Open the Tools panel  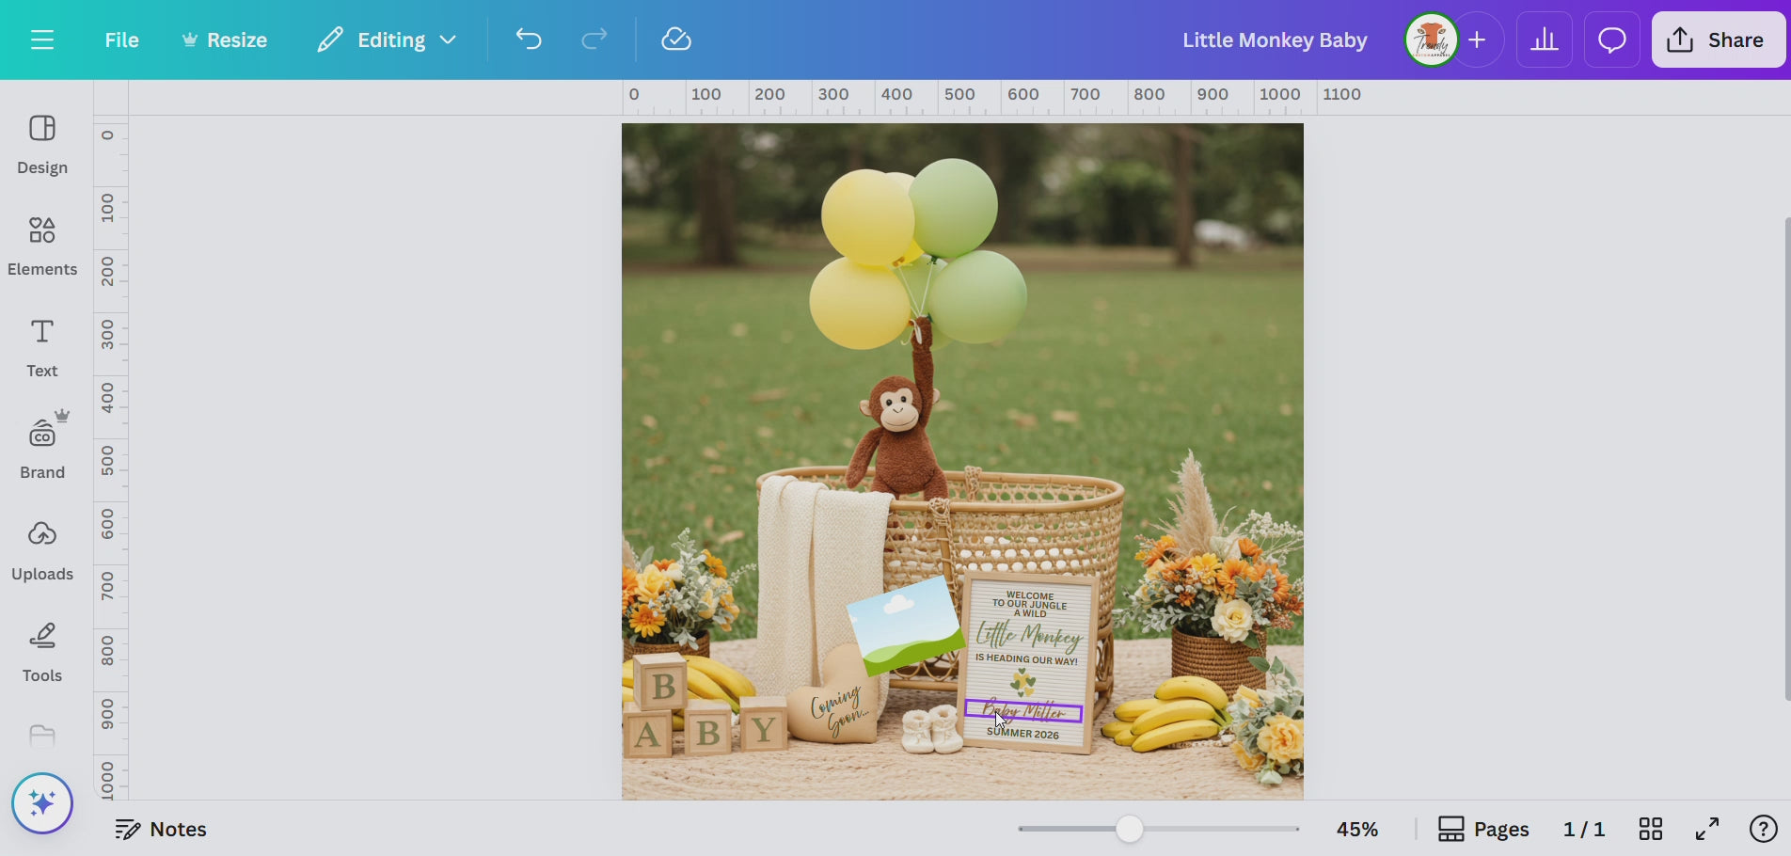pos(42,653)
